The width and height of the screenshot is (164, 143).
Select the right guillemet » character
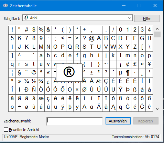(x=19, y=82)
